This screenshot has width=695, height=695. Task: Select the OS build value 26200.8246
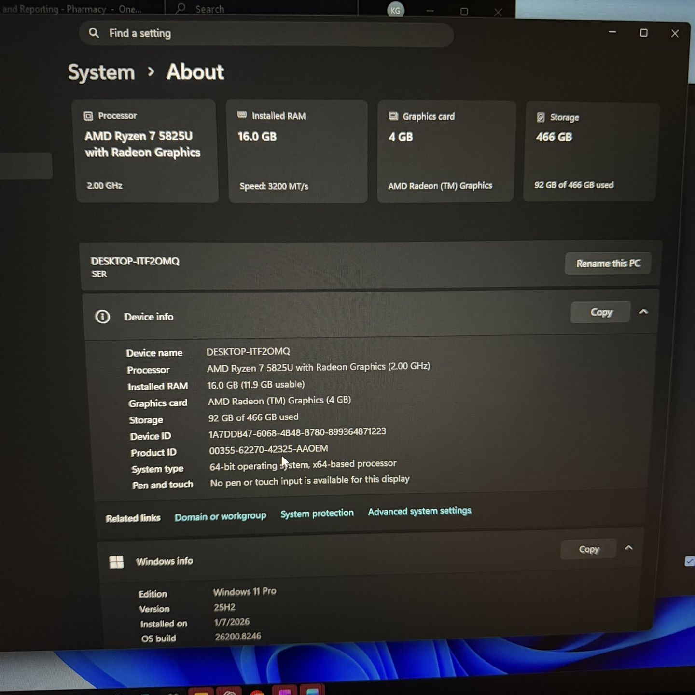click(x=238, y=637)
